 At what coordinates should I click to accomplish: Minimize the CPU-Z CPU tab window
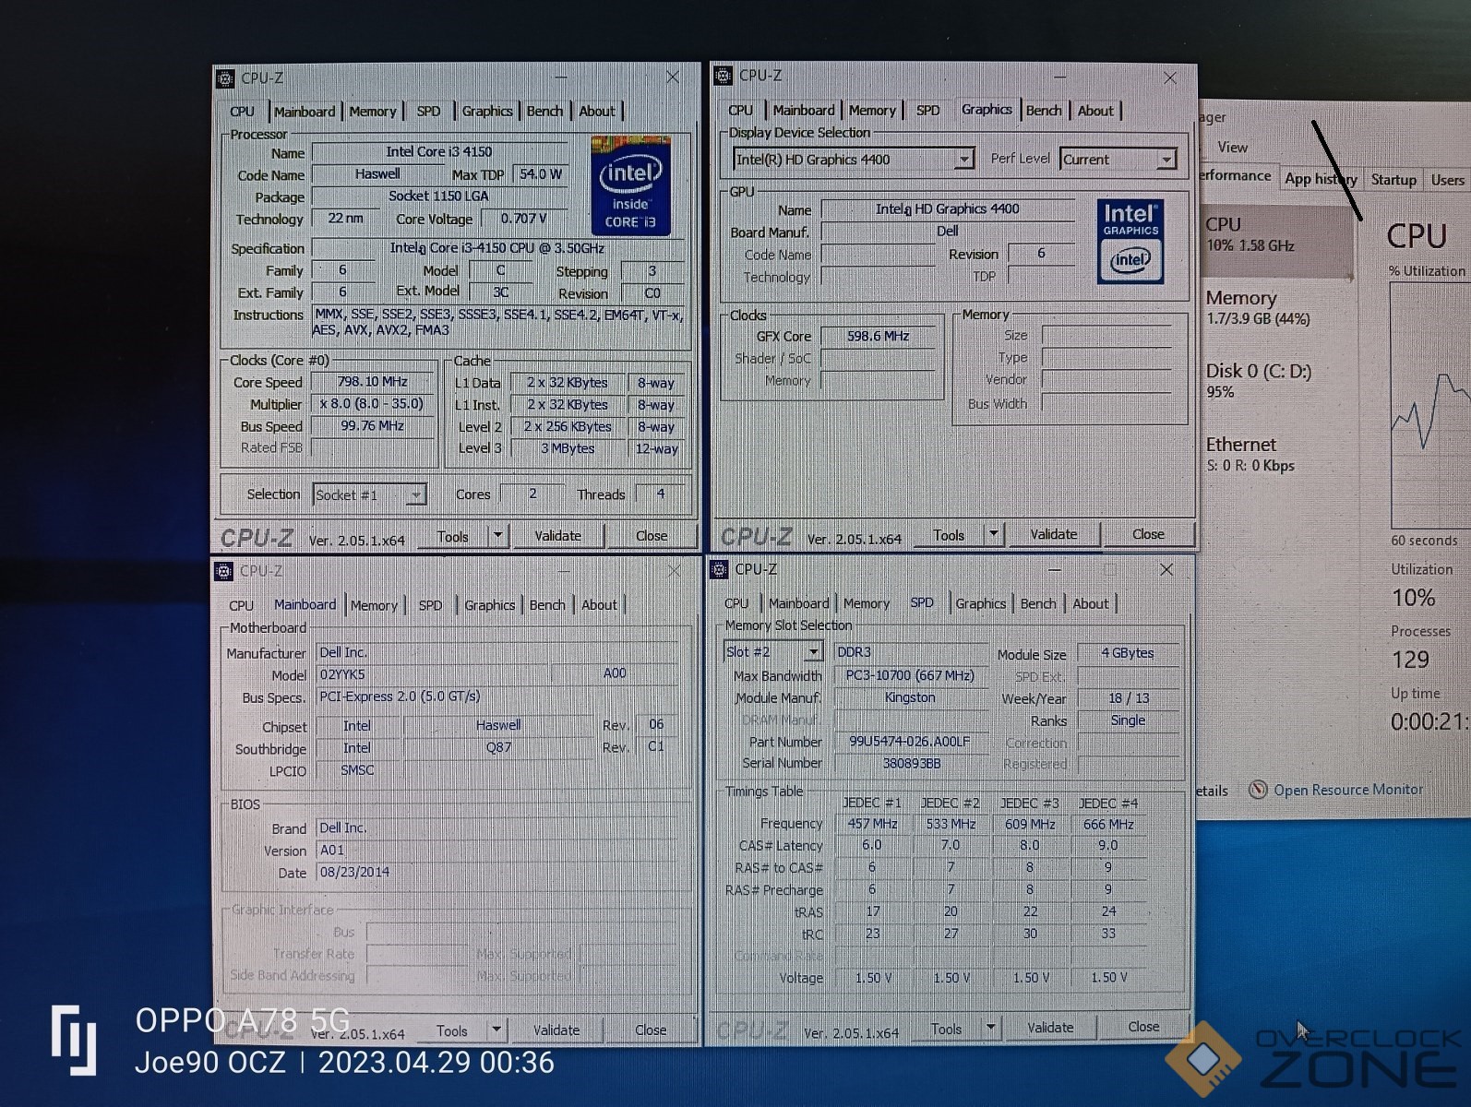click(x=562, y=78)
